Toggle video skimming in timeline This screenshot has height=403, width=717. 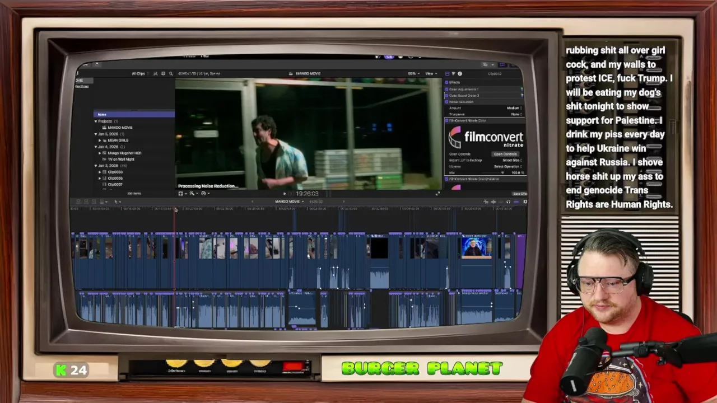pos(486,201)
